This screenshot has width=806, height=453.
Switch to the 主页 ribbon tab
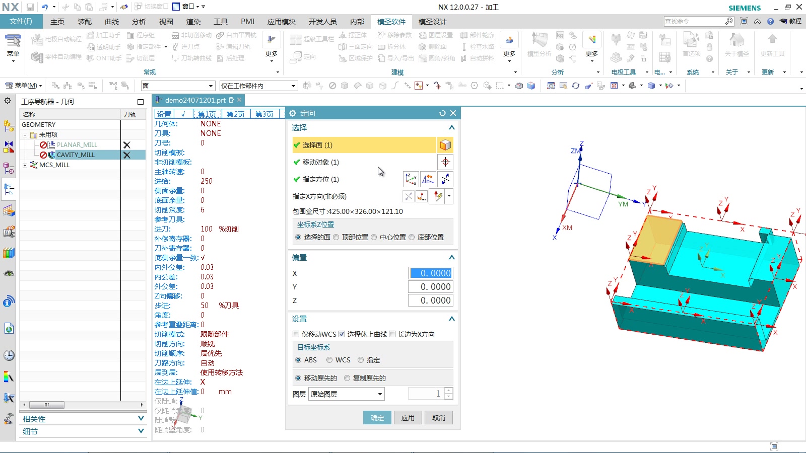tap(57, 22)
